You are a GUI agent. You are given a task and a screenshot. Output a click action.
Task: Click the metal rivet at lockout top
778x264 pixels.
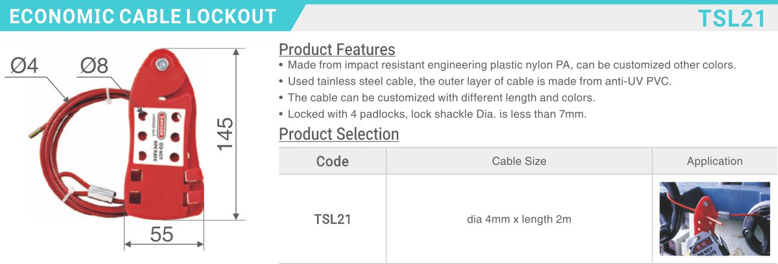coord(161,63)
